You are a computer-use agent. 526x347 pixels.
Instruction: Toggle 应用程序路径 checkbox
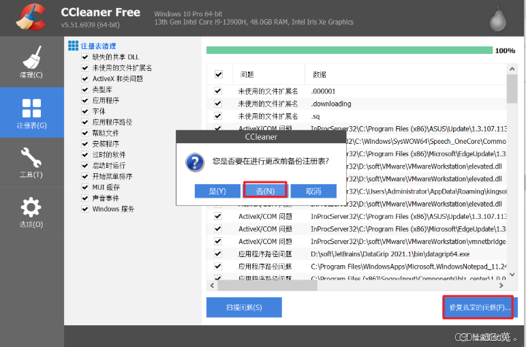(x=85, y=122)
